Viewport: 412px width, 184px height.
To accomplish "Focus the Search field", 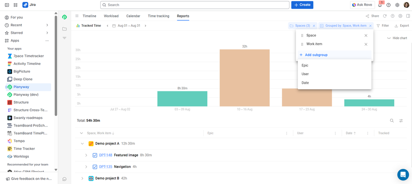I will [195, 5].
